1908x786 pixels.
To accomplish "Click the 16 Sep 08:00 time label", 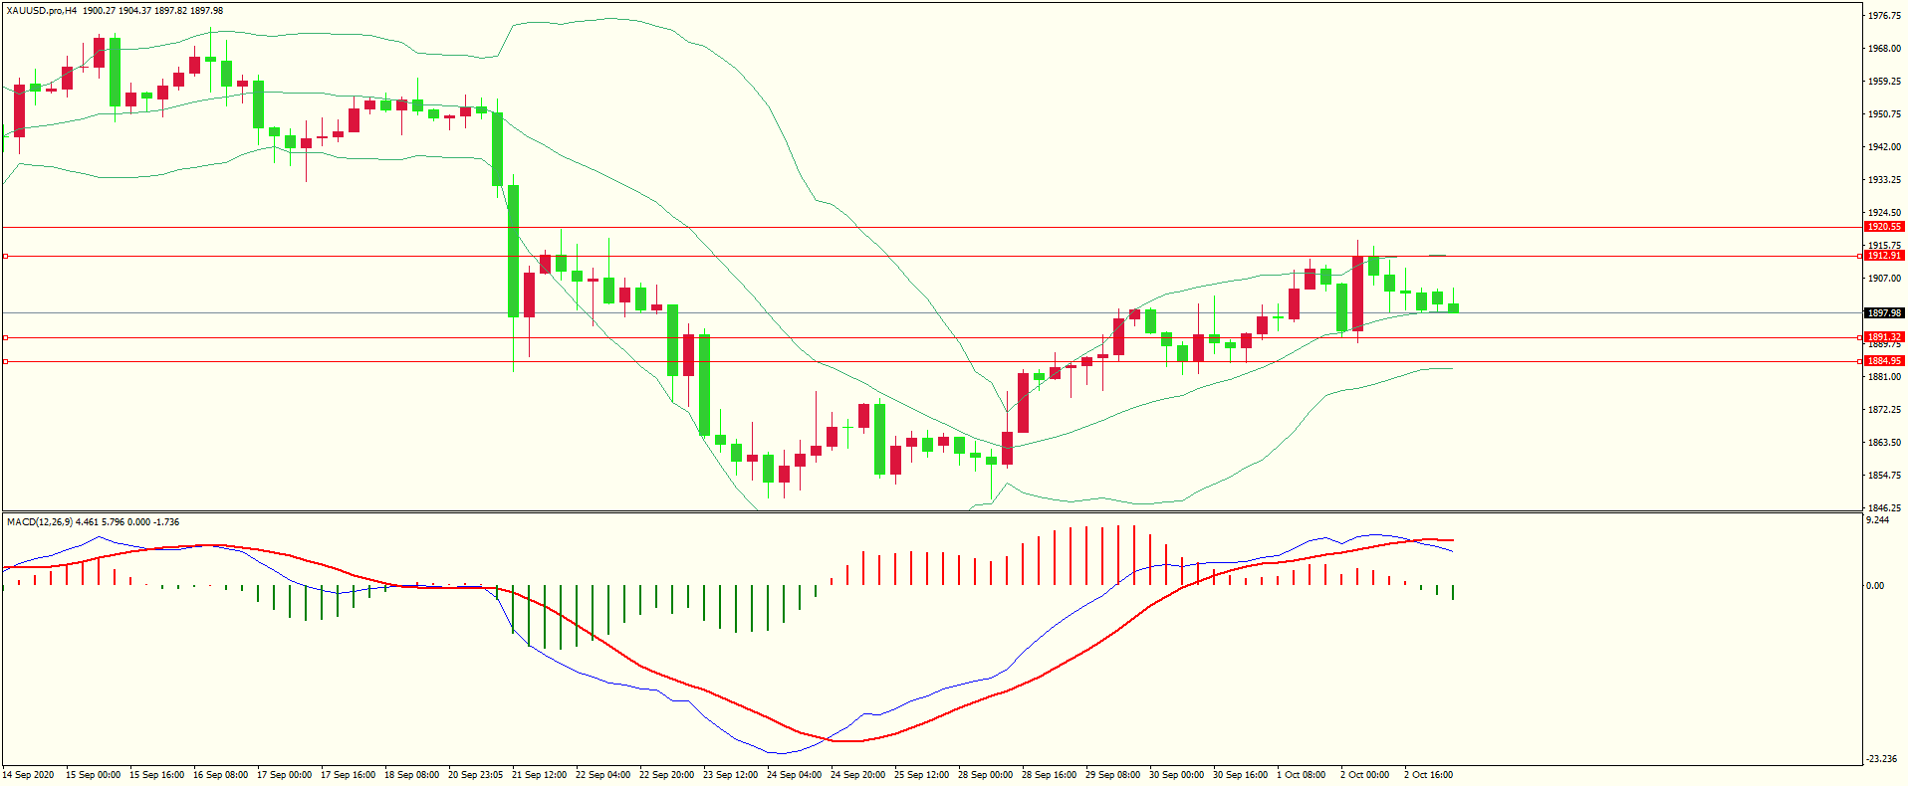I will point(220,775).
